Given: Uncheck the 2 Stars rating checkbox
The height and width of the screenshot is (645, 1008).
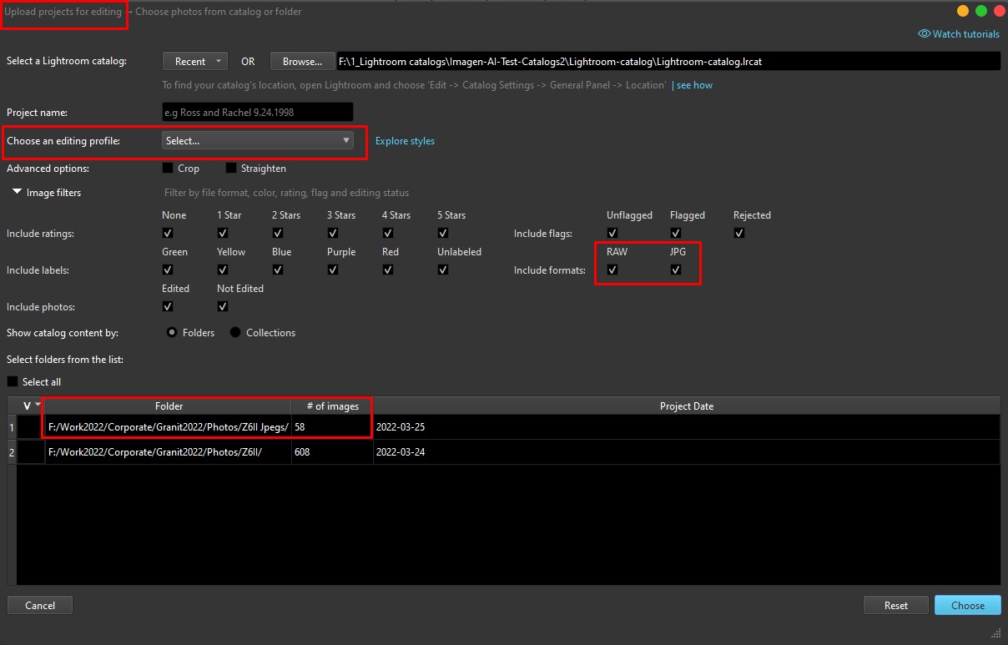Looking at the screenshot, I should click(x=278, y=234).
